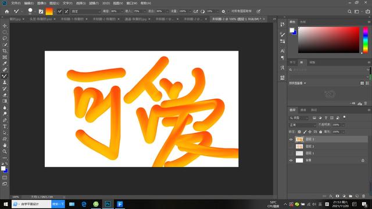
Task: Switch to the 色板 swatches tab
Action: pos(303,22)
